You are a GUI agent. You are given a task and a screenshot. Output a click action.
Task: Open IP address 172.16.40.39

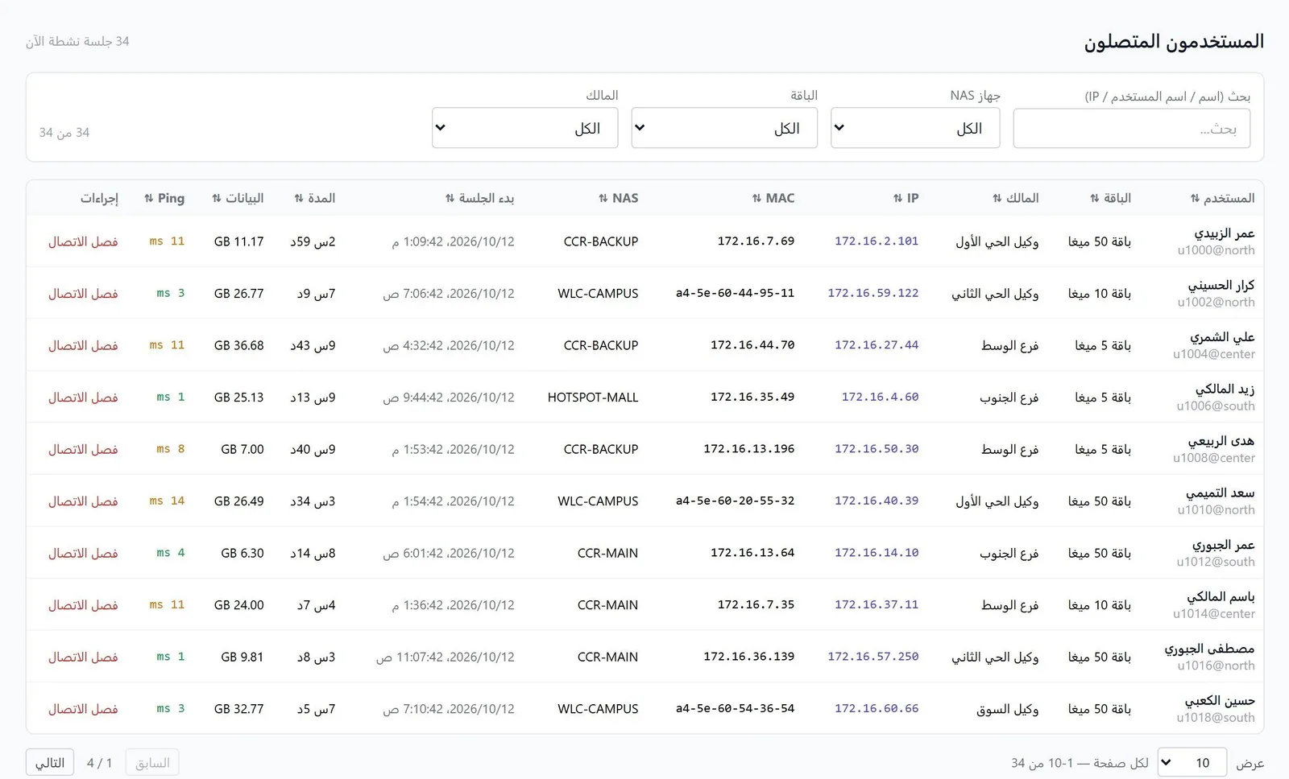(877, 501)
